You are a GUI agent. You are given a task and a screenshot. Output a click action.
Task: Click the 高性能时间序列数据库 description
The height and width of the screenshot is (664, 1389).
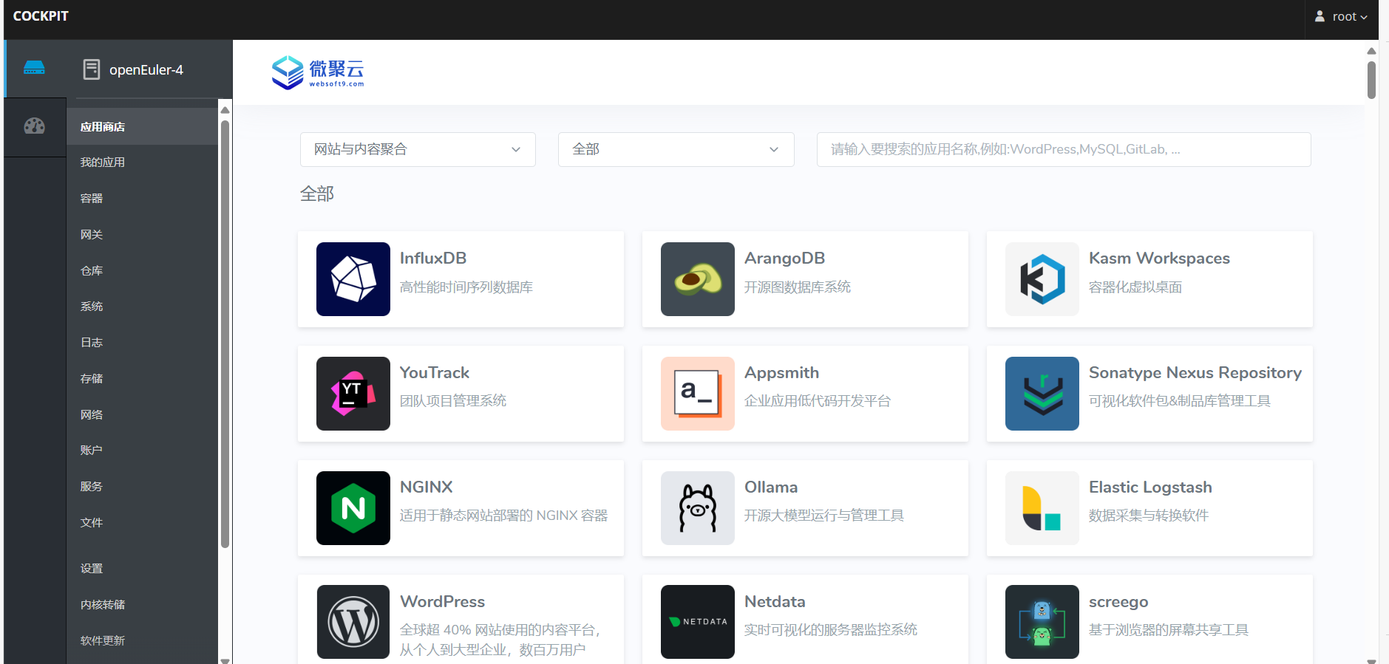tap(466, 287)
